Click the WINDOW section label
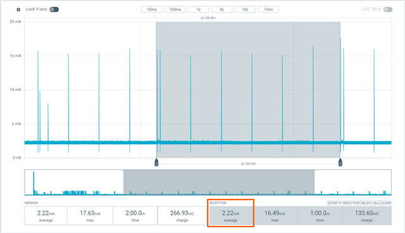 click(31, 203)
